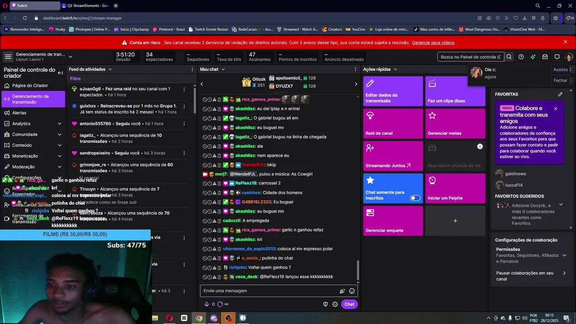Expand the Conteúdo sidebar section
576x324 pixels.
click(x=59, y=145)
